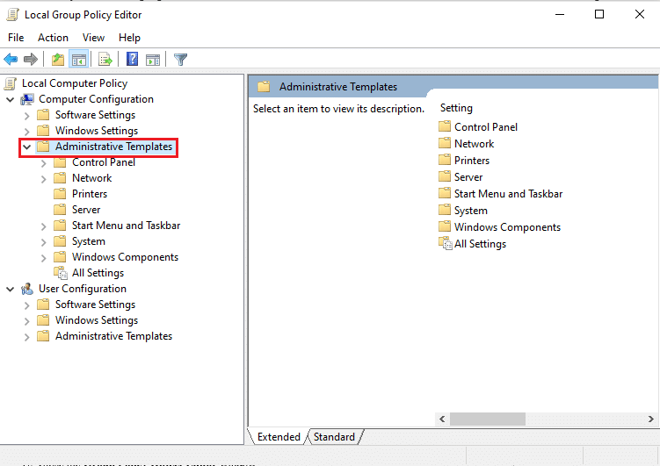The height and width of the screenshot is (466, 660).
Task: Switch to the Standard tab
Action: click(x=334, y=437)
